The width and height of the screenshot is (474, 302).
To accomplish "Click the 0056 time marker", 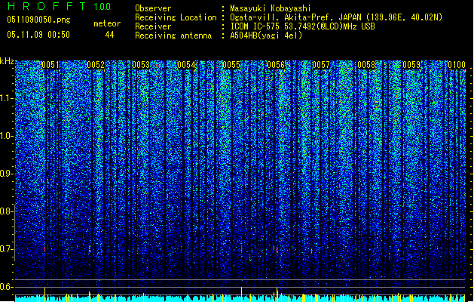I will [276, 65].
